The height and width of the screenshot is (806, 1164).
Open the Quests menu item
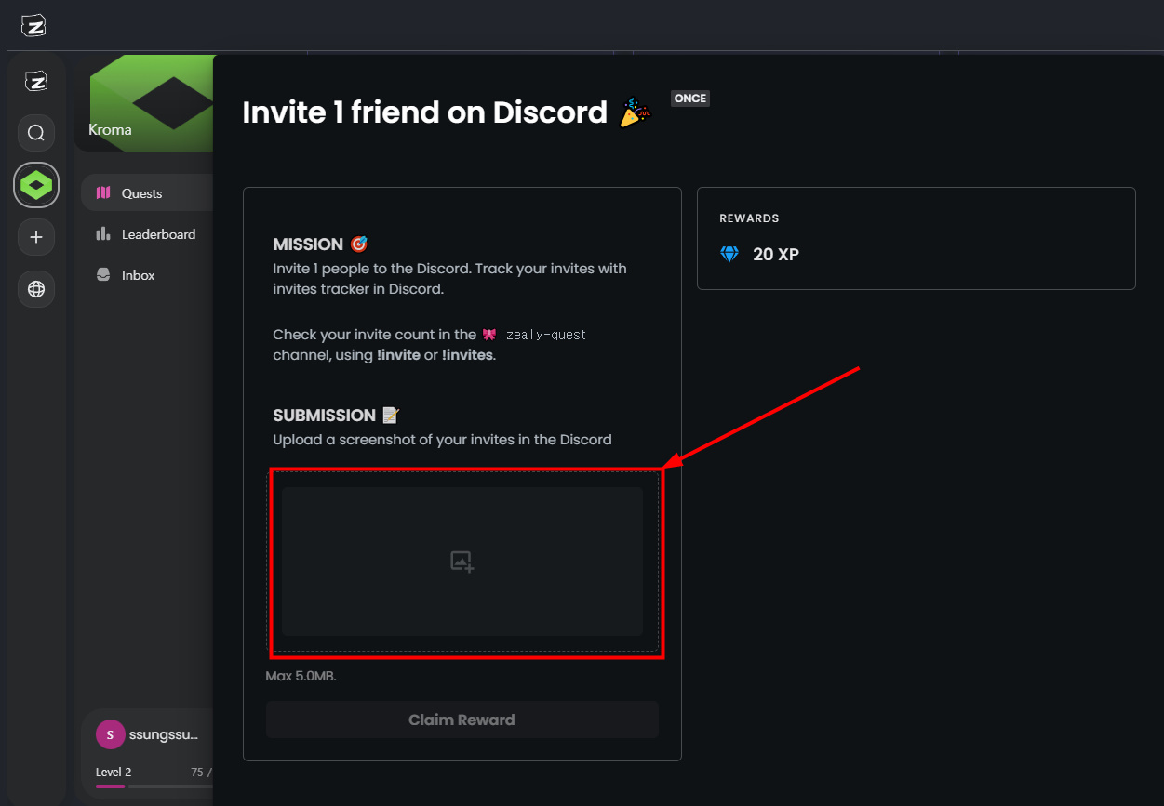pos(147,193)
